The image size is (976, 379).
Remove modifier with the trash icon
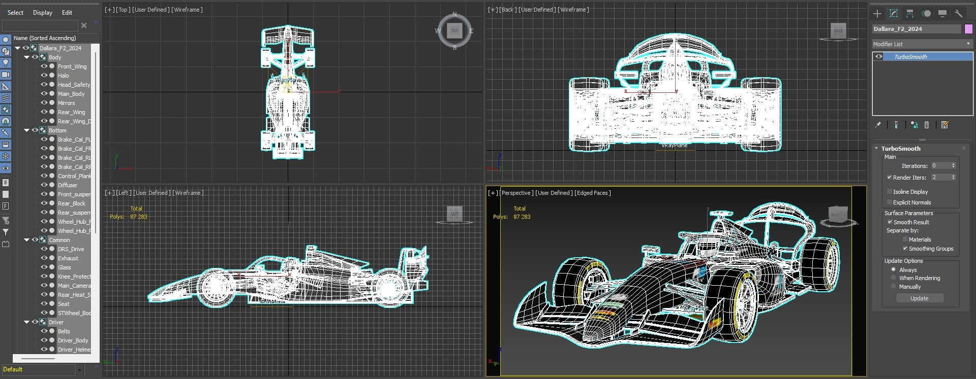(927, 125)
